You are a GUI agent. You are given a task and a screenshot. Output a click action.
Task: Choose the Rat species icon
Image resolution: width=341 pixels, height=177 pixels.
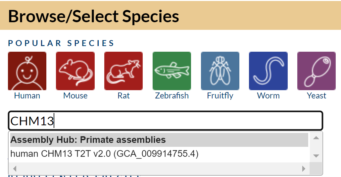click(x=123, y=71)
